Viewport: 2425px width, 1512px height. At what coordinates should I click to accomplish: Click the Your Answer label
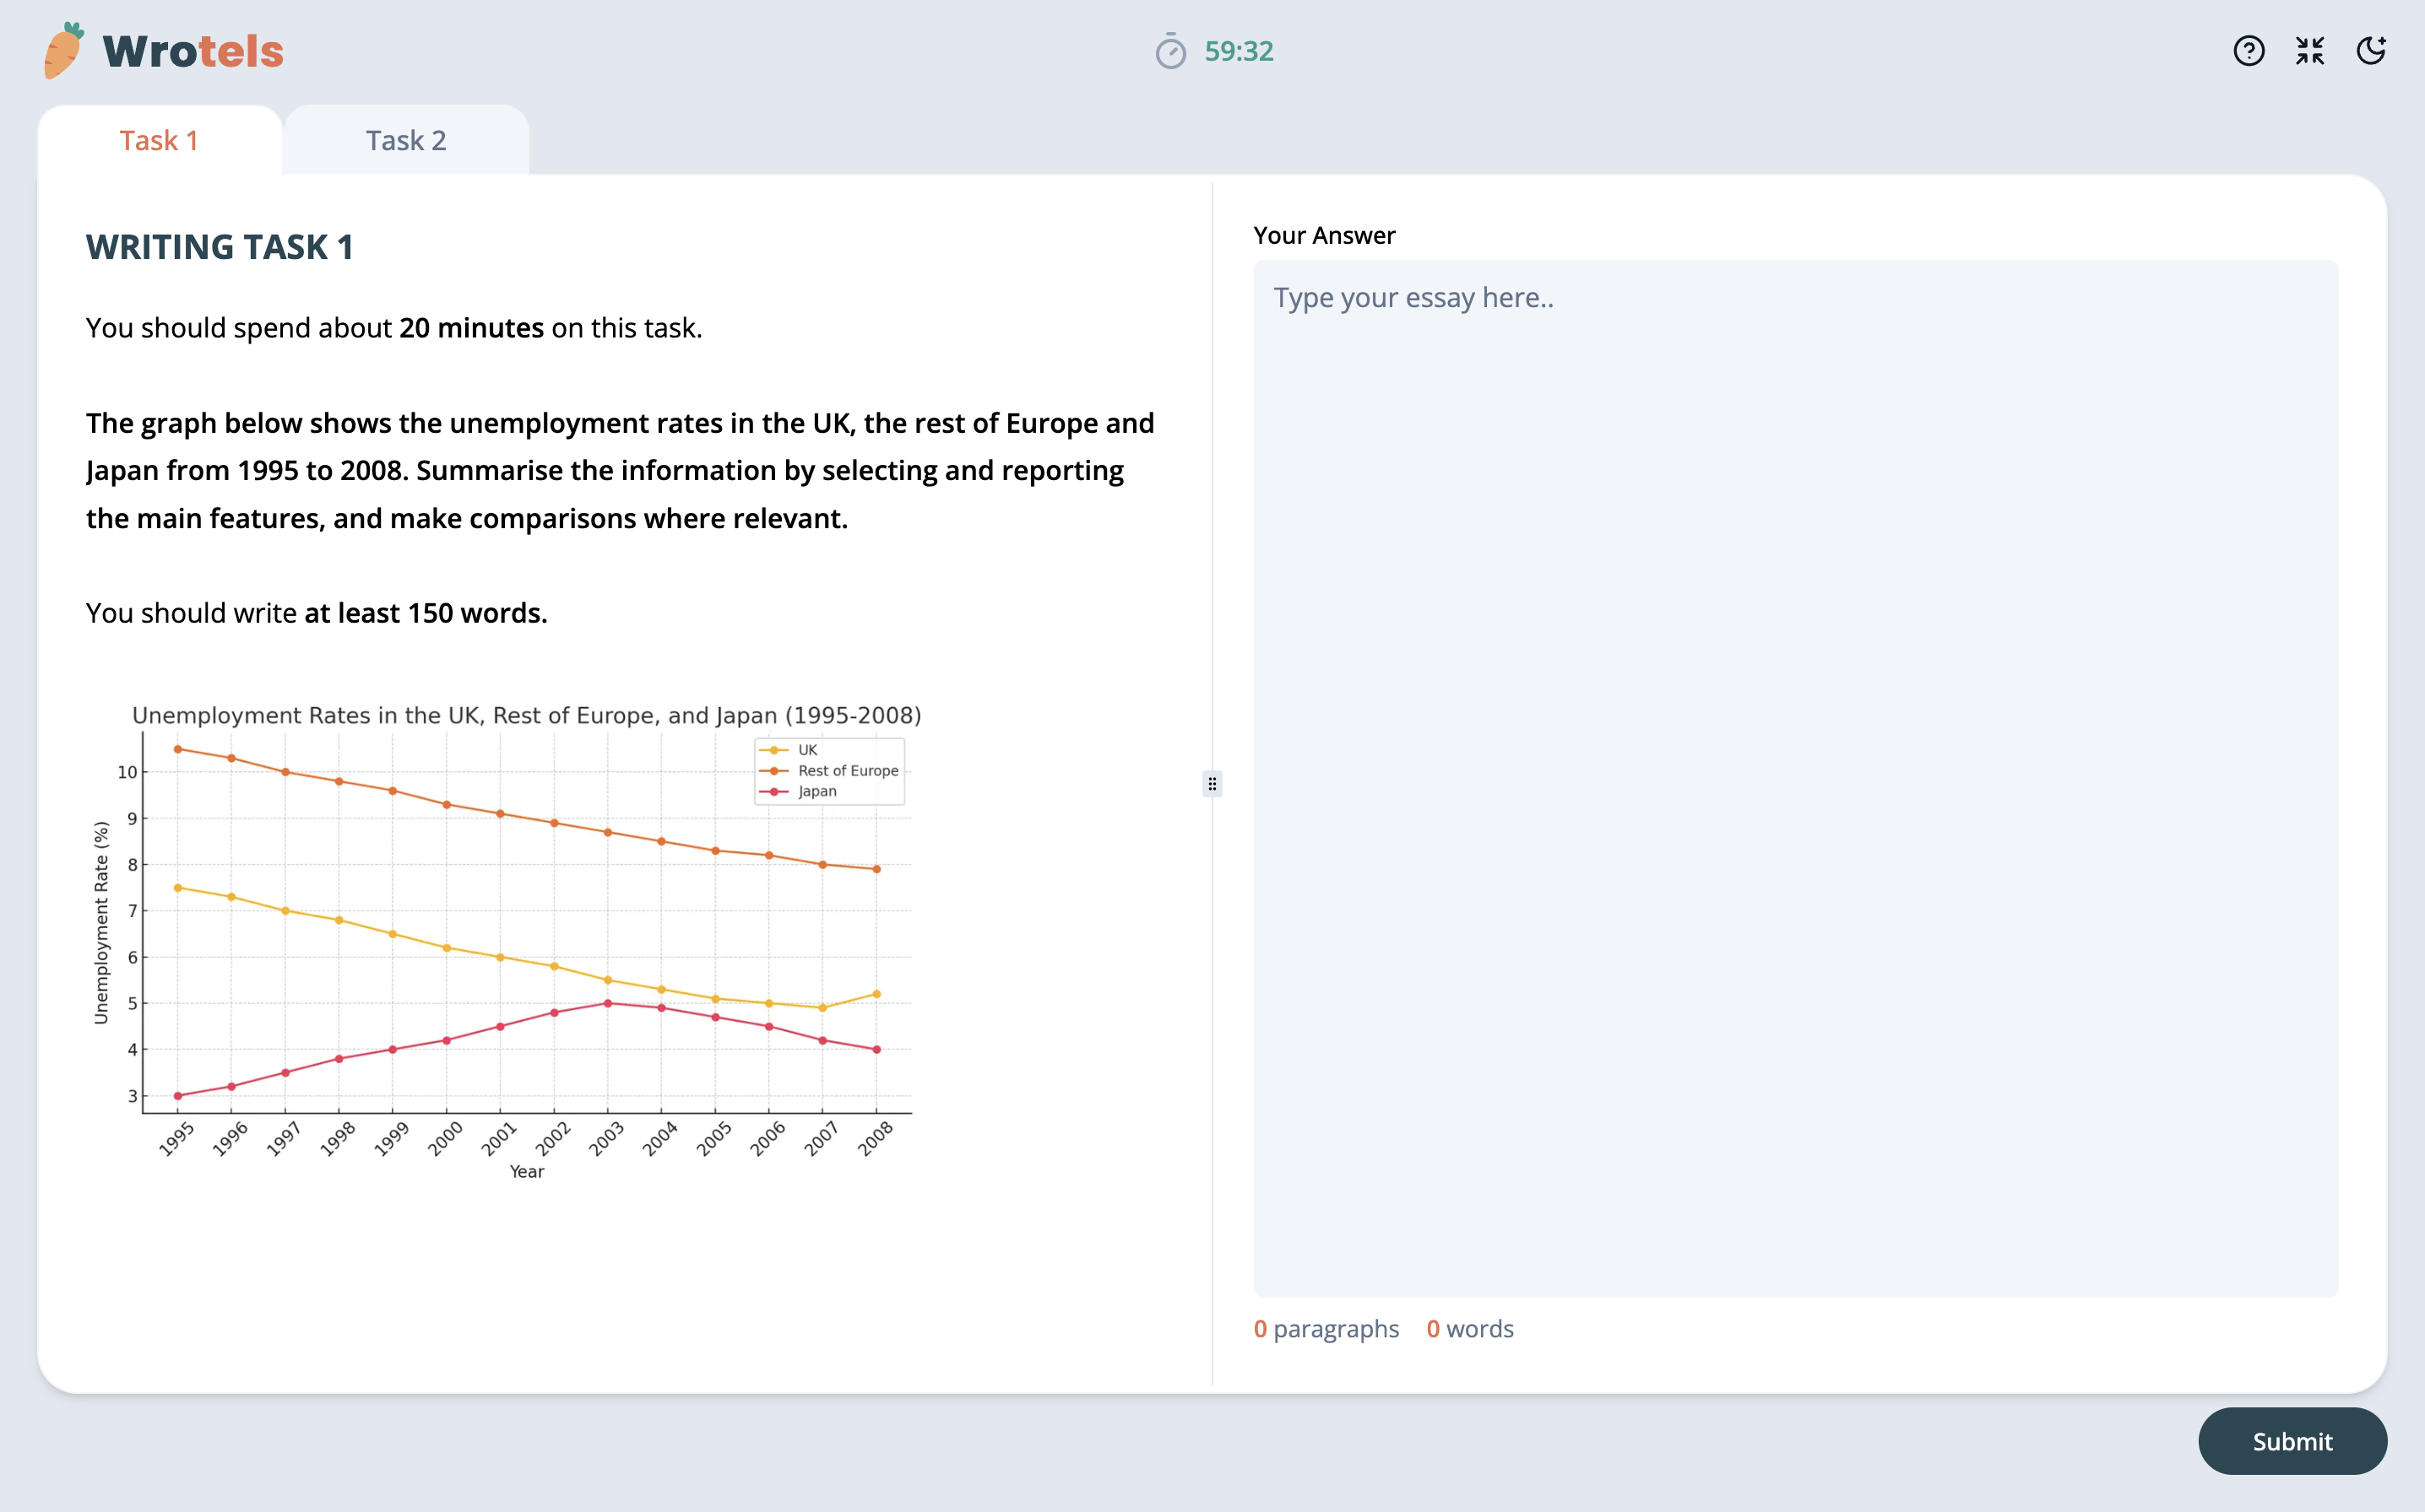point(1324,235)
